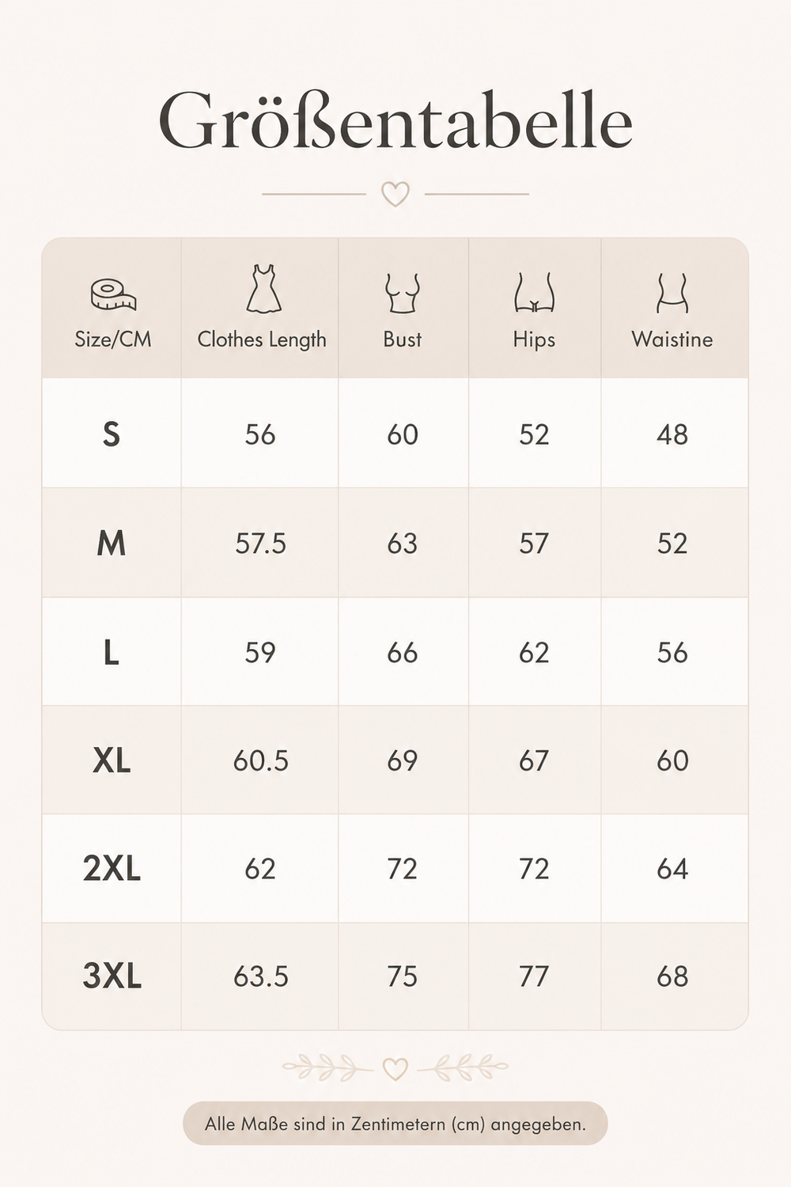Click the dress icon above Clothes Length
This screenshot has width=791, height=1187.
click(x=263, y=289)
